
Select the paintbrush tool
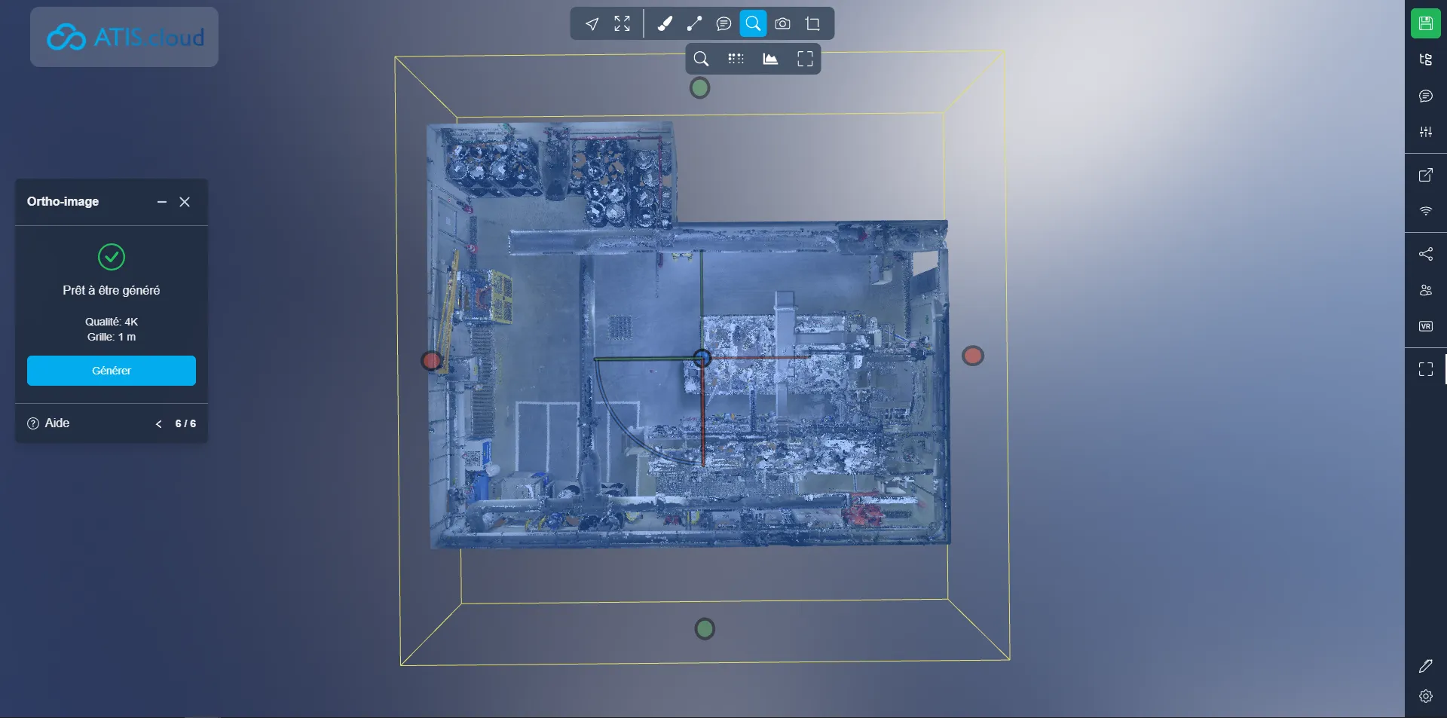pyautogui.click(x=665, y=24)
